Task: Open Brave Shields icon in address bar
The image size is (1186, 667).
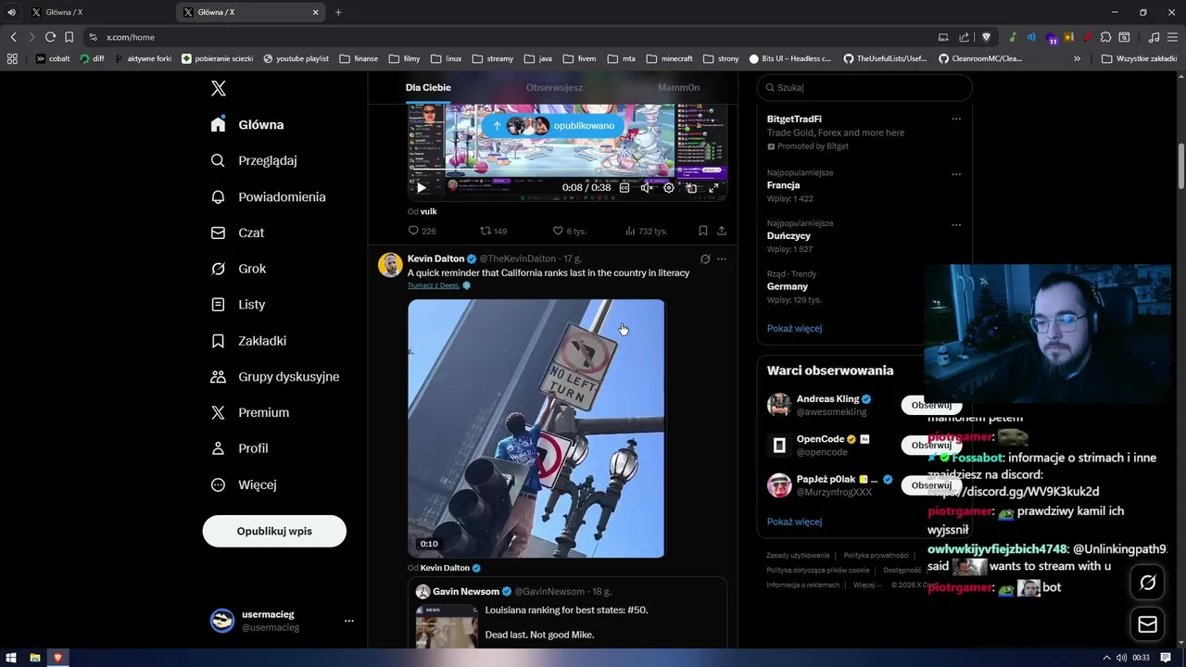Action: pos(986,37)
